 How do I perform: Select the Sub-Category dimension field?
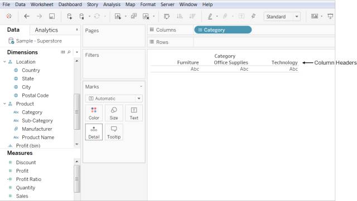click(37, 121)
